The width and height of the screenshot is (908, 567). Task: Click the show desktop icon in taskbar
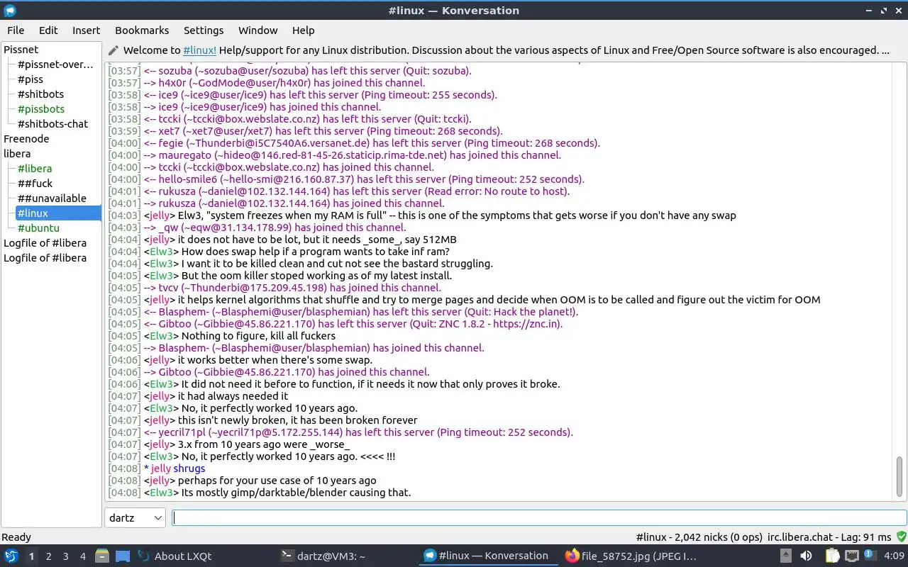[123, 556]
